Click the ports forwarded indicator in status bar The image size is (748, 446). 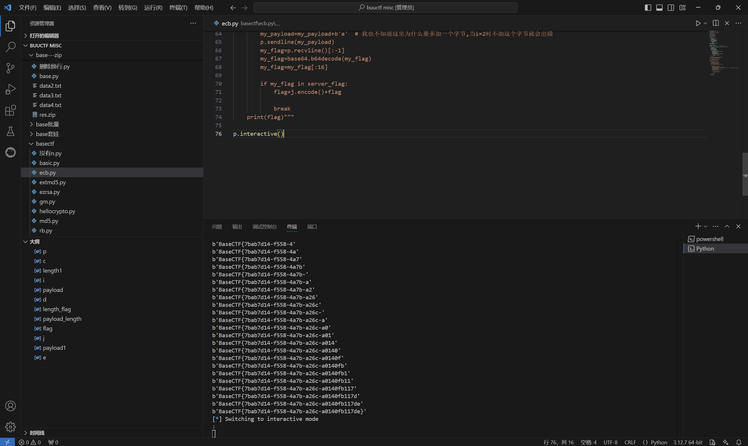[x=53, y=442]
